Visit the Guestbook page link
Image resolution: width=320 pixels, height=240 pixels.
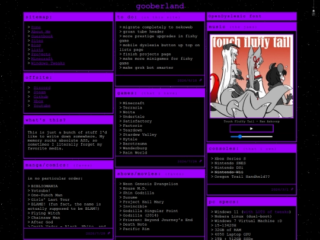click(42, 36)
